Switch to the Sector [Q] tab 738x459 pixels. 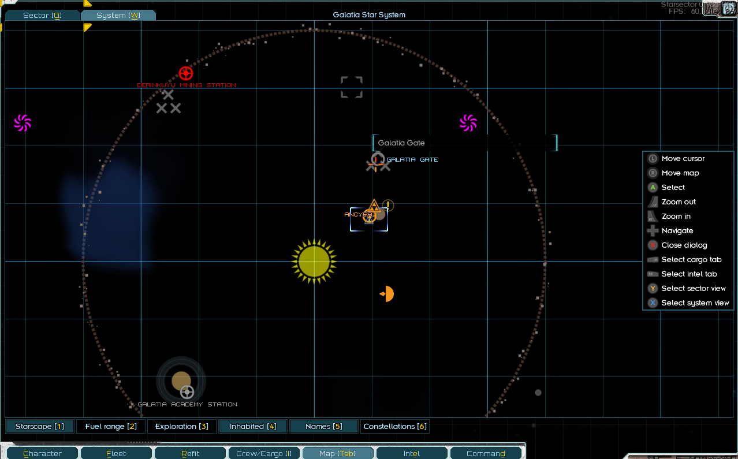[x=42, y=16]
